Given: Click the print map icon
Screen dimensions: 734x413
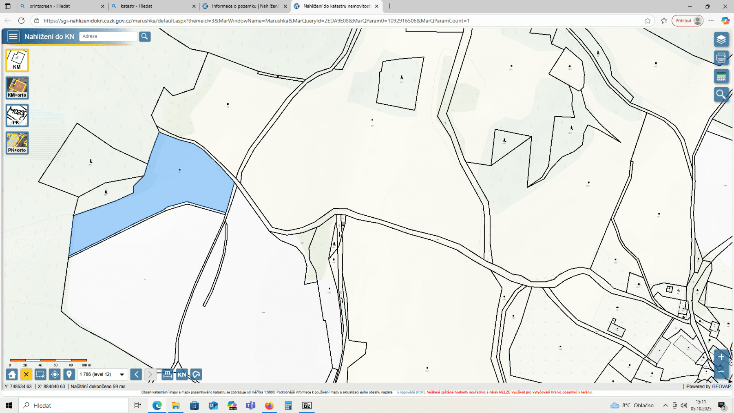Looking at the screenshot, I should (x=721, y=58).
